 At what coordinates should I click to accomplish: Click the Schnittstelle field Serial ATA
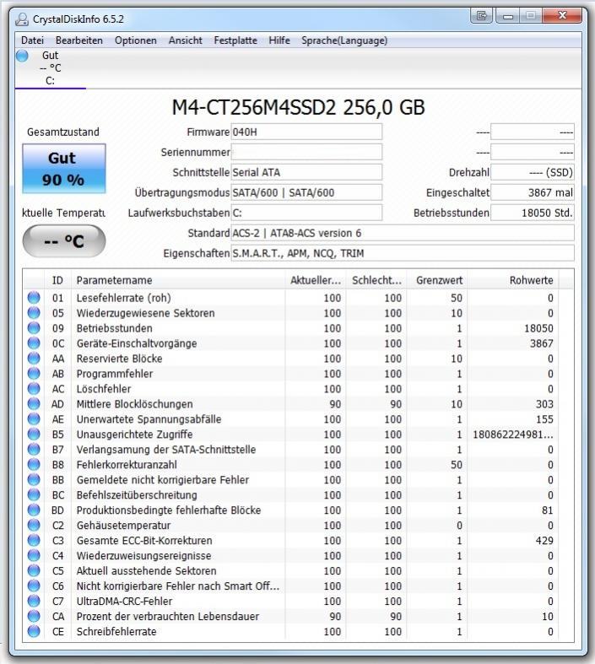pos(306,172)
